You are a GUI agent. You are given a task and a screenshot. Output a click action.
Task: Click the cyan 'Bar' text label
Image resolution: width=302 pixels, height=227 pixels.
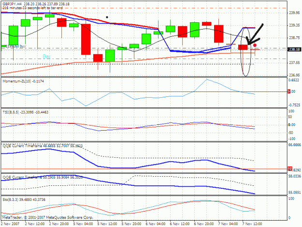(x=46, y=57)
